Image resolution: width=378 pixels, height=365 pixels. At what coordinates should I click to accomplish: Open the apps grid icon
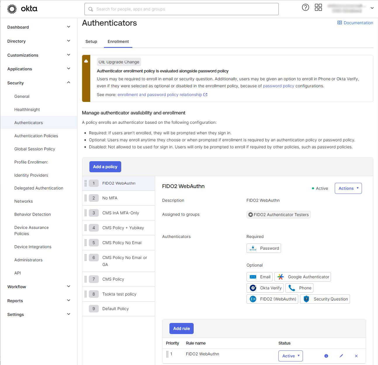pyautogui.click(x=318, y=8)
